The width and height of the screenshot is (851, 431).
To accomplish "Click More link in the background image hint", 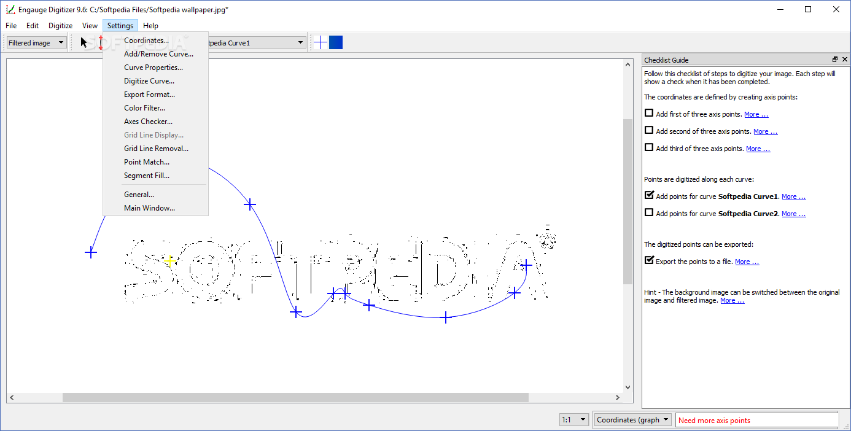I will point(732,301).
